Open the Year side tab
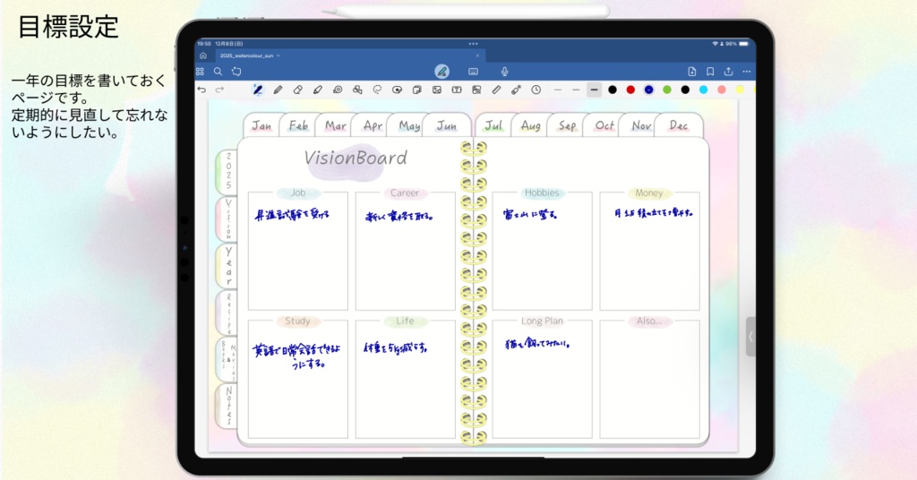Viewport: 917px width, 480px height. 227,265
